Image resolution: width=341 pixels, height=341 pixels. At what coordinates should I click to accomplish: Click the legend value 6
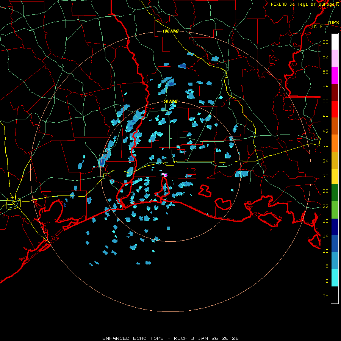(327, 266)
